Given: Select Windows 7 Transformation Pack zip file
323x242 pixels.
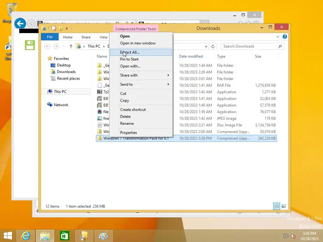Looking at the screenshot, I should [186, 138].
